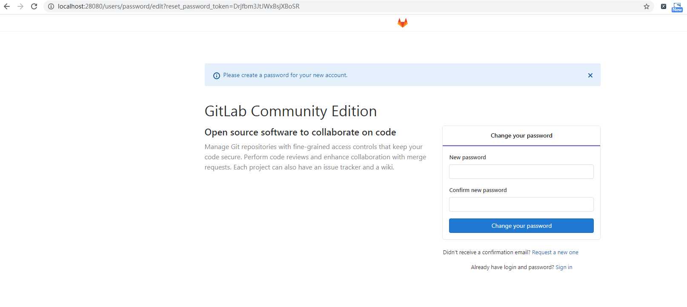Select the browser address bar URL
Image resolution: width=687 pixels, height=307 pixels.
tap(179, 6)
